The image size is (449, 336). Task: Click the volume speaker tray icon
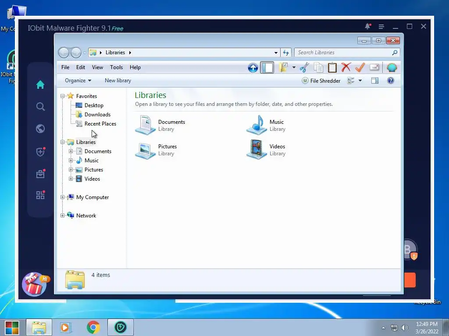405,328
